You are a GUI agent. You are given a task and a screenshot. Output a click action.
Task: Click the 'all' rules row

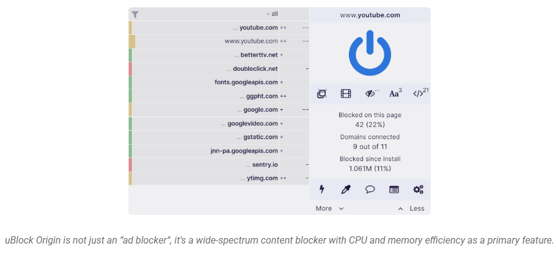tap(272, 13)
